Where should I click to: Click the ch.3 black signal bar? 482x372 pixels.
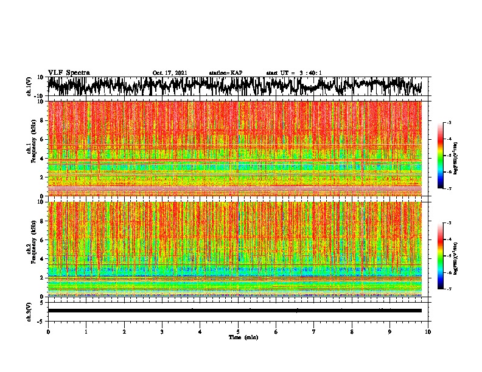234,311
